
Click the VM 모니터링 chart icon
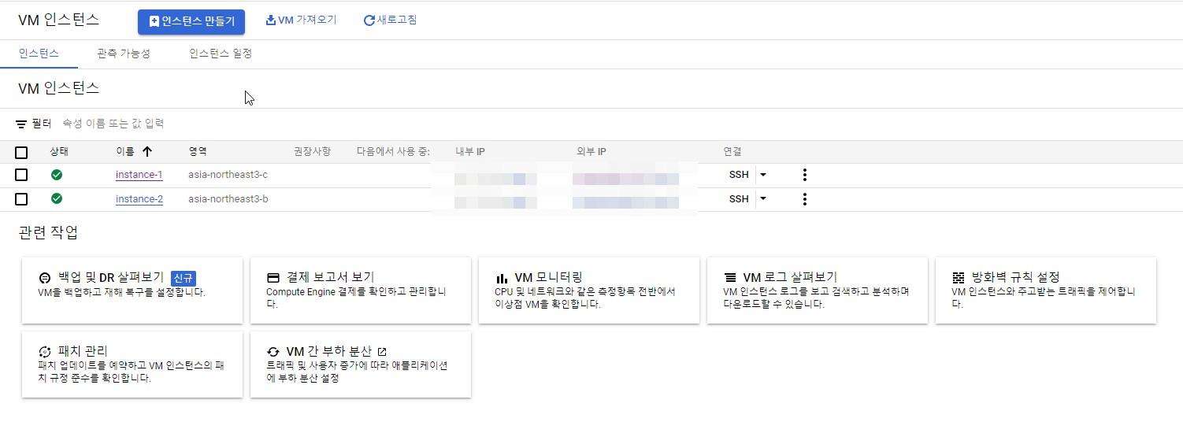pos(502,278)
